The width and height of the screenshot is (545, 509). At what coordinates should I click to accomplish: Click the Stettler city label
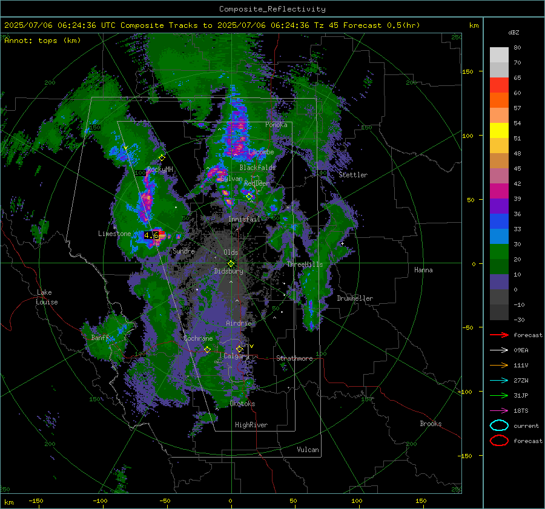[x=353, y=175]
